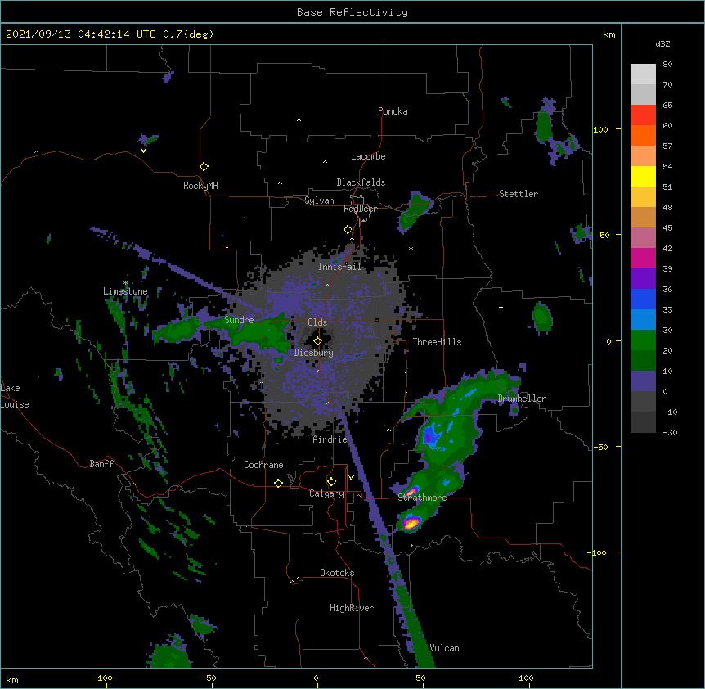Image resolution: width=705 pixels, height=689 pixels.
Task: Click the yellow diamond marker near RockyMH
Action: 204,167
